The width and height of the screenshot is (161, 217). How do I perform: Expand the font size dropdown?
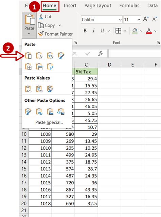139,20
